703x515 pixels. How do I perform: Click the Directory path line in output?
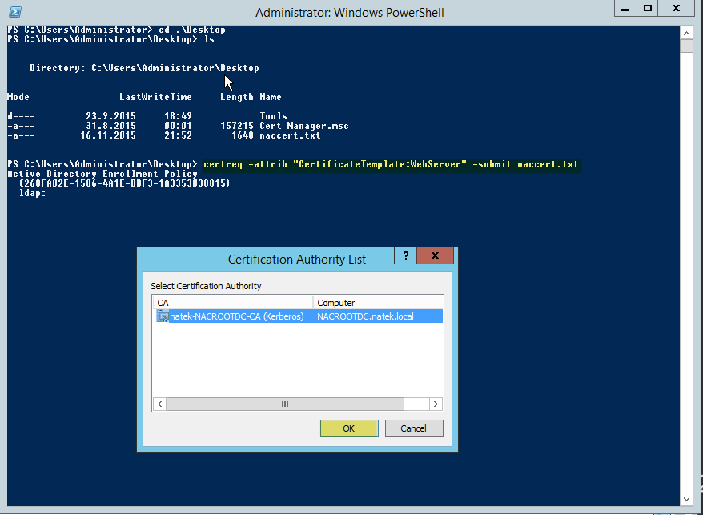click(144, 68)
